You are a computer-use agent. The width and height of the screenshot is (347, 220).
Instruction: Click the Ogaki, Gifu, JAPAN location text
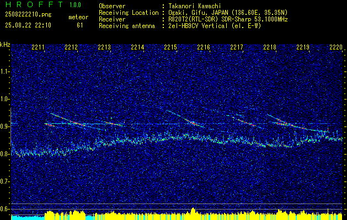click(228, 13)
